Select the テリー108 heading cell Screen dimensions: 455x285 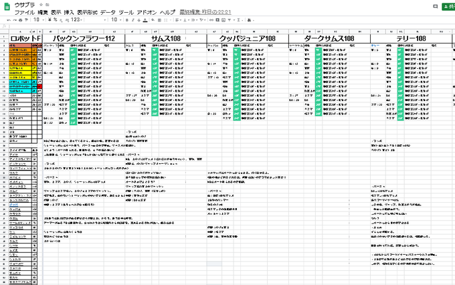tap(412, 38)
